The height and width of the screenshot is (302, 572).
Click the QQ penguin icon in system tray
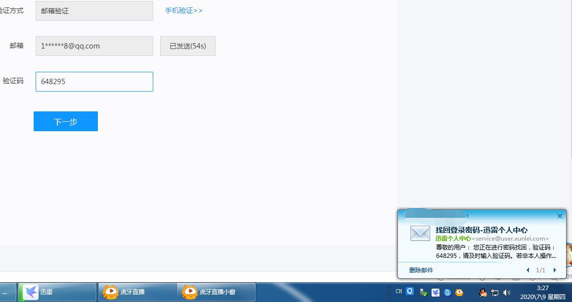[x=482, y=292]
